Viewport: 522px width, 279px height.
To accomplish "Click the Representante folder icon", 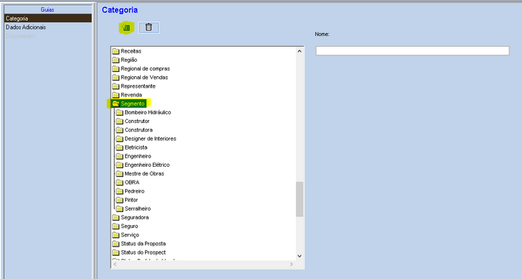I will 116,86.
